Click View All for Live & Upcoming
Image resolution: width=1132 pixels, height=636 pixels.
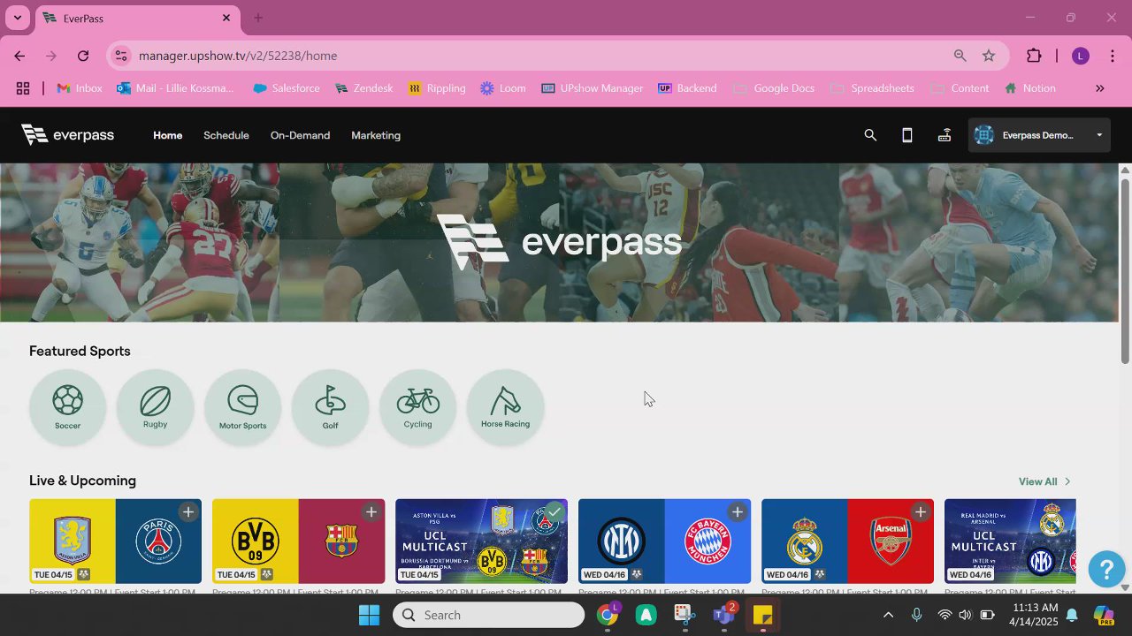click(1044, 481)
